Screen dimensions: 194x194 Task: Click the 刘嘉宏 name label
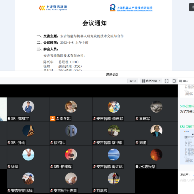coord(102,191)
